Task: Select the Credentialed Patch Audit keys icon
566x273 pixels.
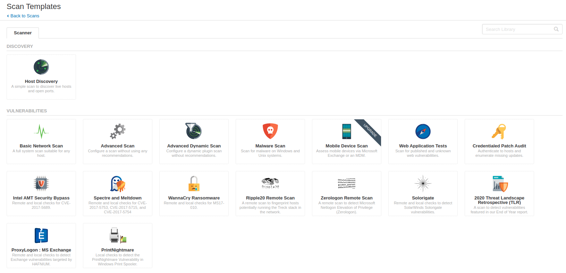Action: (x=499, y=131)
